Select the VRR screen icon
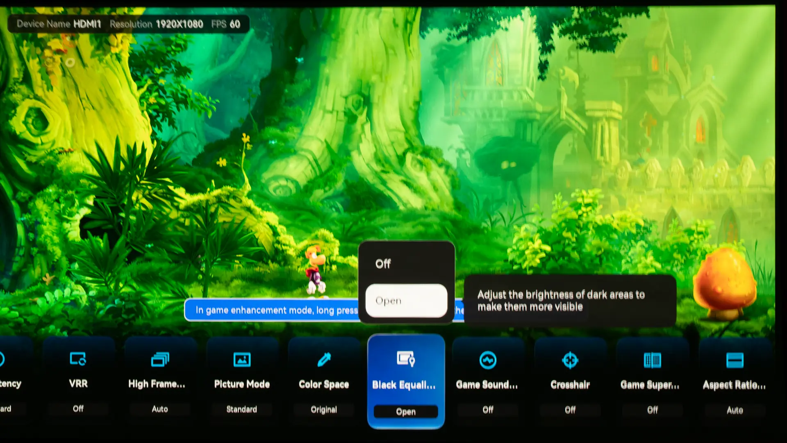The width and height of the screenshot is (787, 443). pyautogui.click(x=78, y=359)
